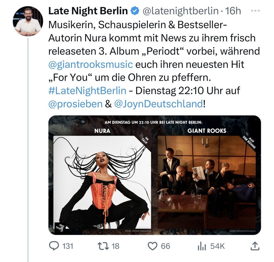The image size is (274, 262).
Task: Open the three-dot more options menu
Action: (x=255, y=11)
